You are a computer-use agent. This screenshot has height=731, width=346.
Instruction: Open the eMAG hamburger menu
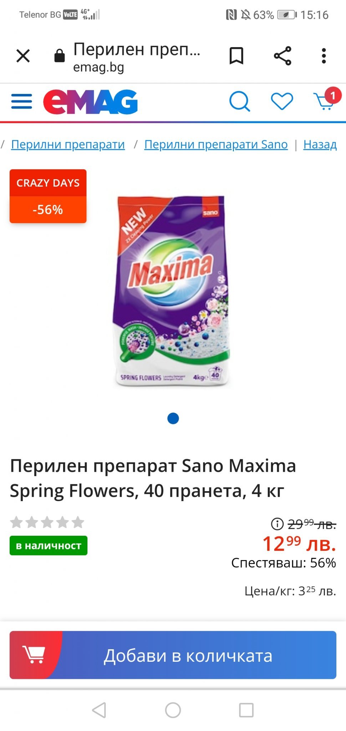tap(22, 101)
